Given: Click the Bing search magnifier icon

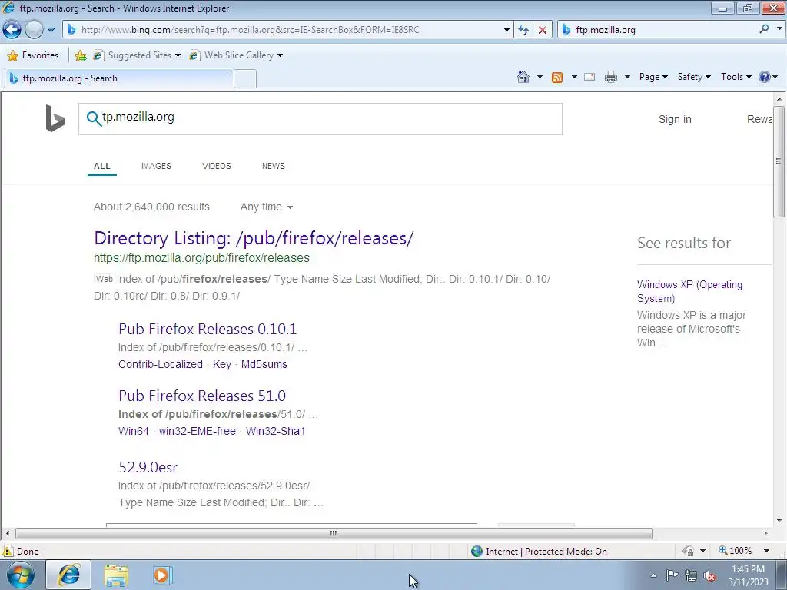Looking at the screenshot, I should (x=93, y=119).
